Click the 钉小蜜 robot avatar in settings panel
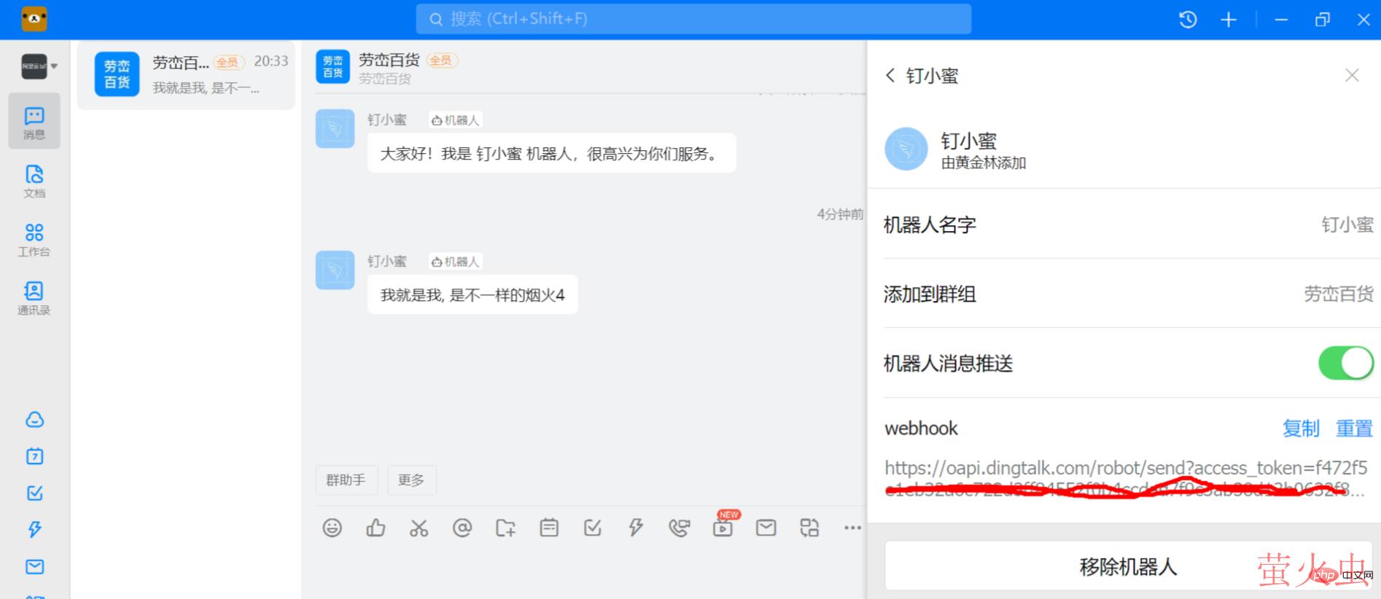The image size is (1381, 599). 906,149
